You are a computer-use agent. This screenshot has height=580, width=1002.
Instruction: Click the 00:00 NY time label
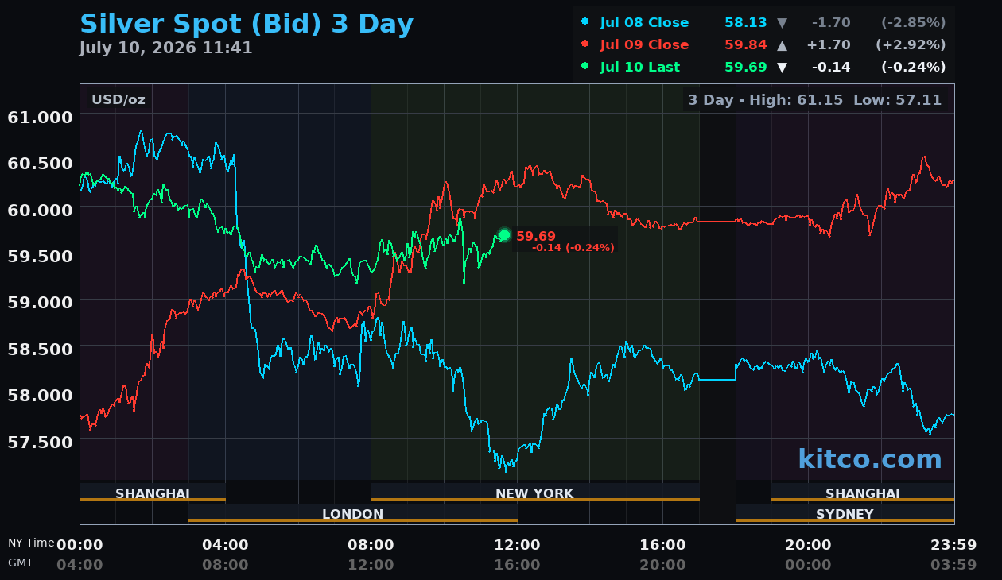coord(80,545)
